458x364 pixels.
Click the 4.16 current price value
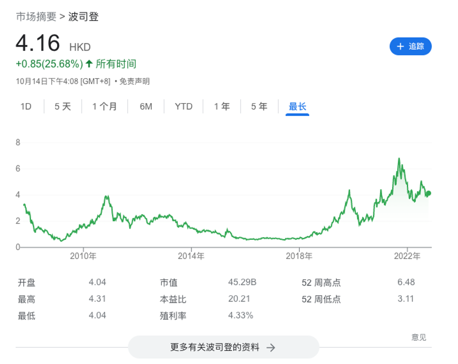(38, 43)
